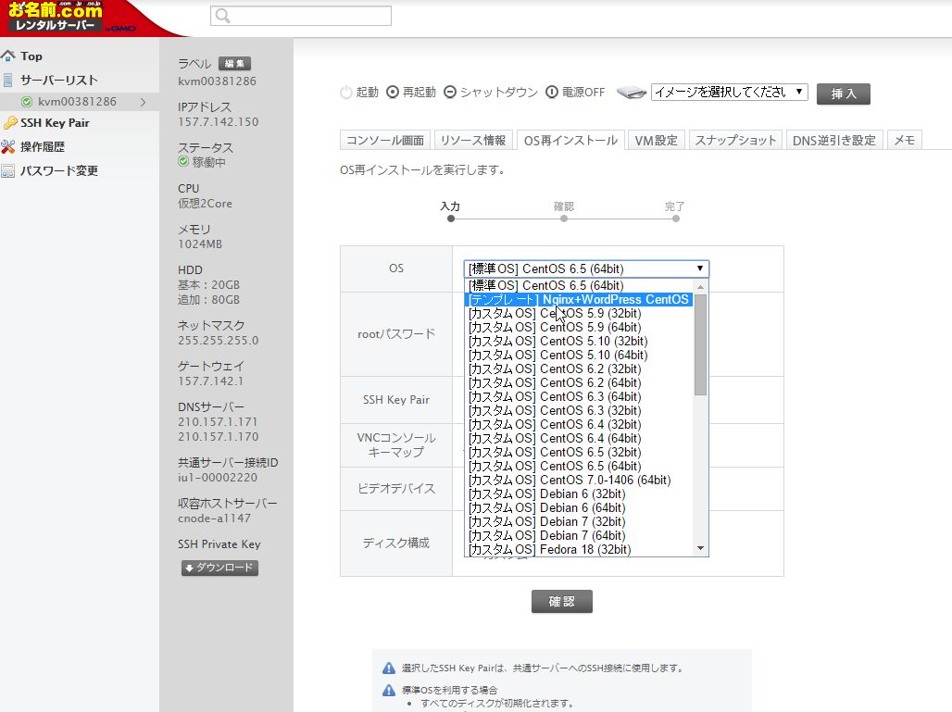Viewport: 952px width, 712px height.
Task: Click the 再起動 restart icon
Action: (x=393, y=93)
